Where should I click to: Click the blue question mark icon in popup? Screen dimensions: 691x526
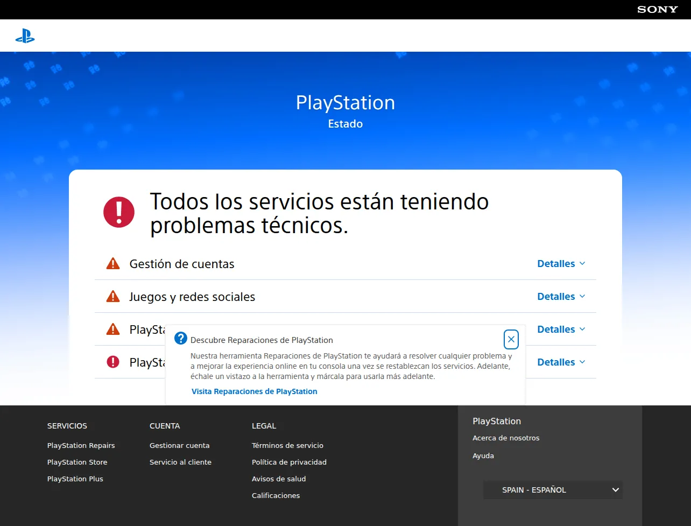click(x=181, y=338)
